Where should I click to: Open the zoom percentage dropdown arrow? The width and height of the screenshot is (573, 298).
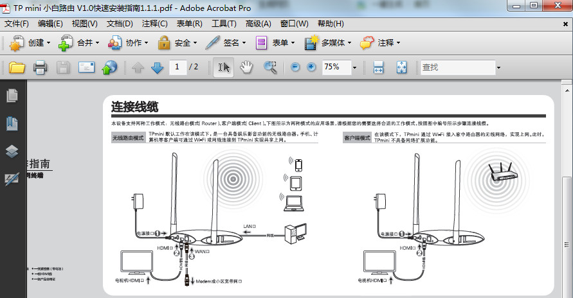click(x=354, y=67)
